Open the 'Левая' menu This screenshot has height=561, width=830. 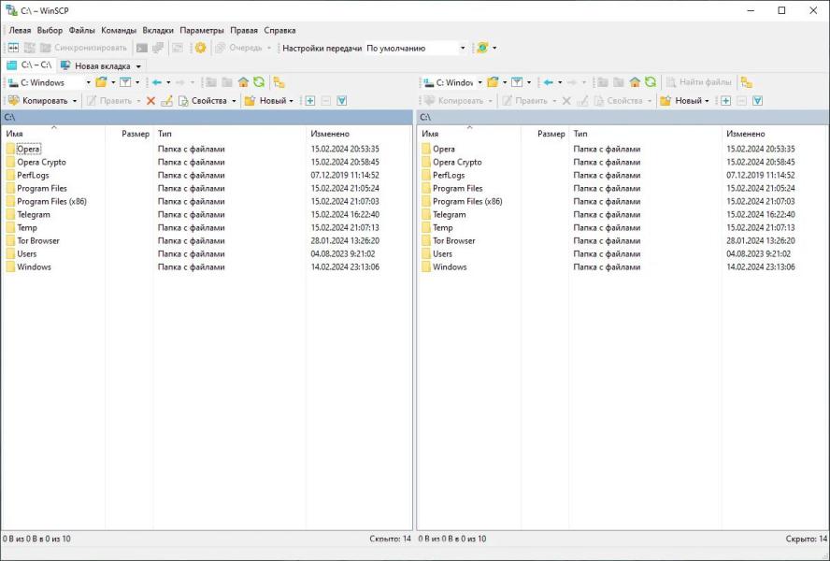click(x=20, y=30)
